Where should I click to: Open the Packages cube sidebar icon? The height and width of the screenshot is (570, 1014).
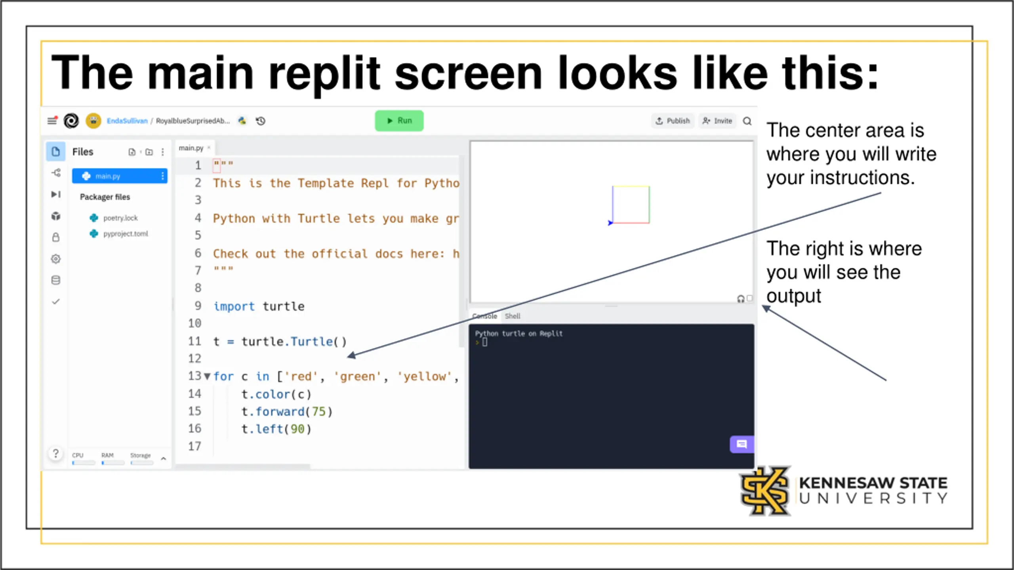(56, 216)
